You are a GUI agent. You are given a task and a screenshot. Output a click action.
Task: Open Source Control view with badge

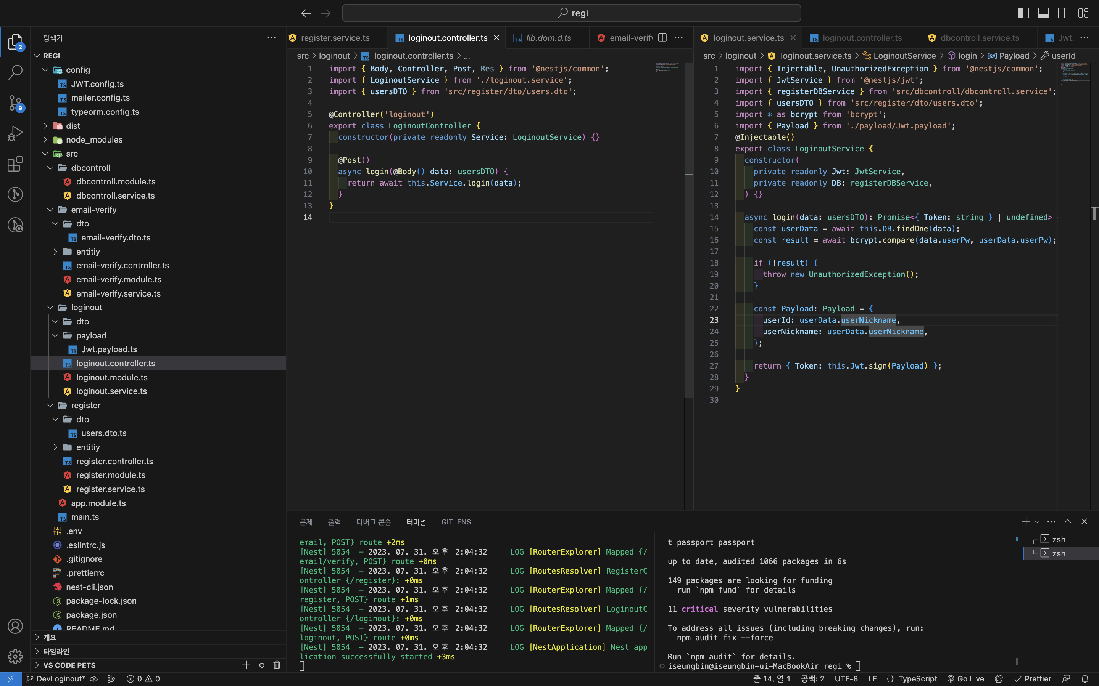click(x=15, y=103)
